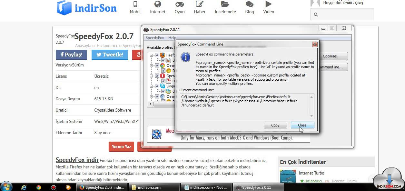This screenshot has height=191, width=405.
Task: Click the orange icon on the taskbar
Action: [68, 187]
